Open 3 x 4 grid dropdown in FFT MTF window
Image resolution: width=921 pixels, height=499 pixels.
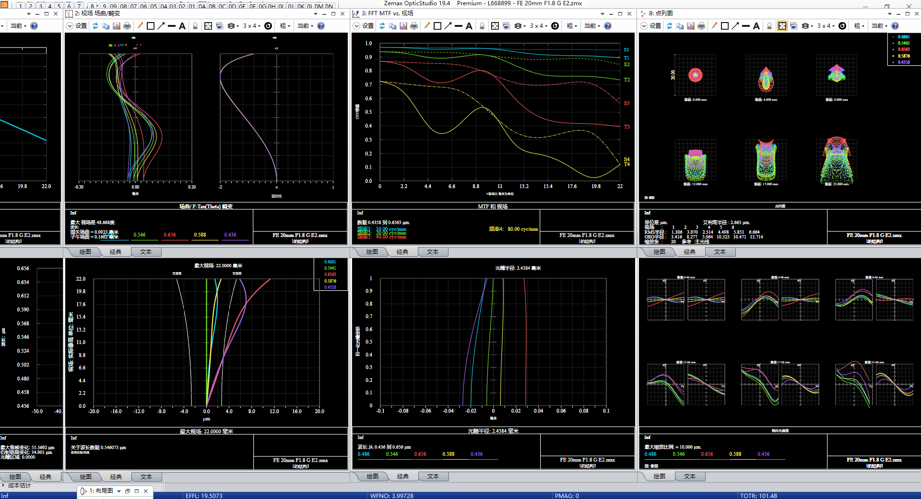click(539, 26)
